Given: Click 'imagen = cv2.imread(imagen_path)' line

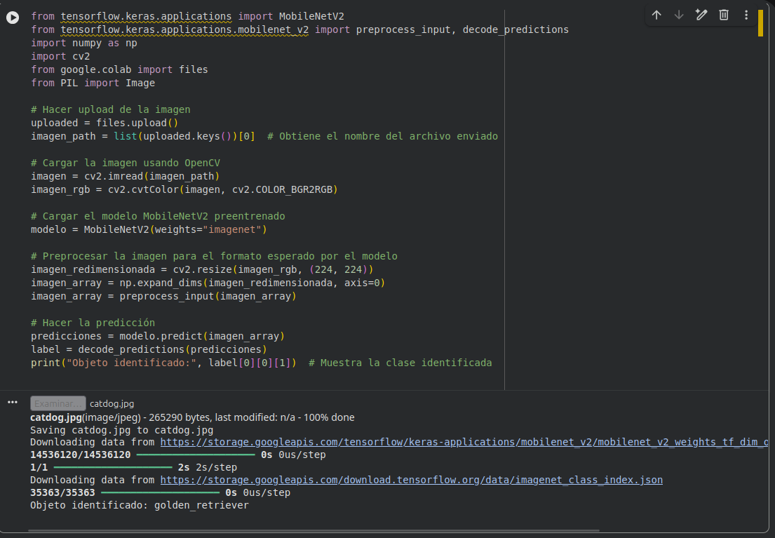Looking at the screenshot, I should [x=125, y=177].
